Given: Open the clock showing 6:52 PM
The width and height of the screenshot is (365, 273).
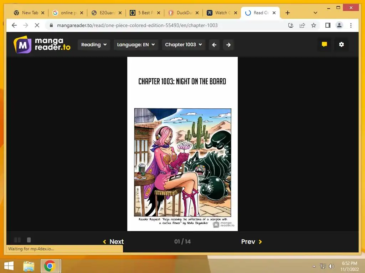Looking at the screenshot, I should [x=349, y=266].
